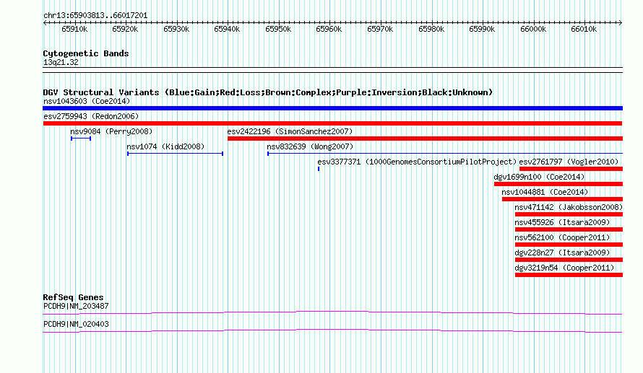The image size is (643, 373).
Task: Click the PCDH9|NM_203487 gene label
Action: 76,306
